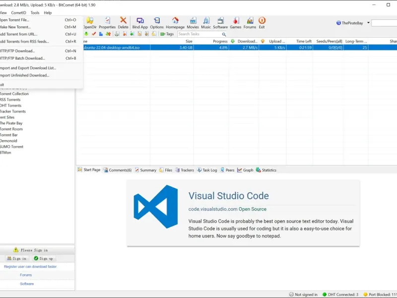Switch to the Task Log tab
The width and height of the screenshot is (397, 298).
[x=207, y=170]
